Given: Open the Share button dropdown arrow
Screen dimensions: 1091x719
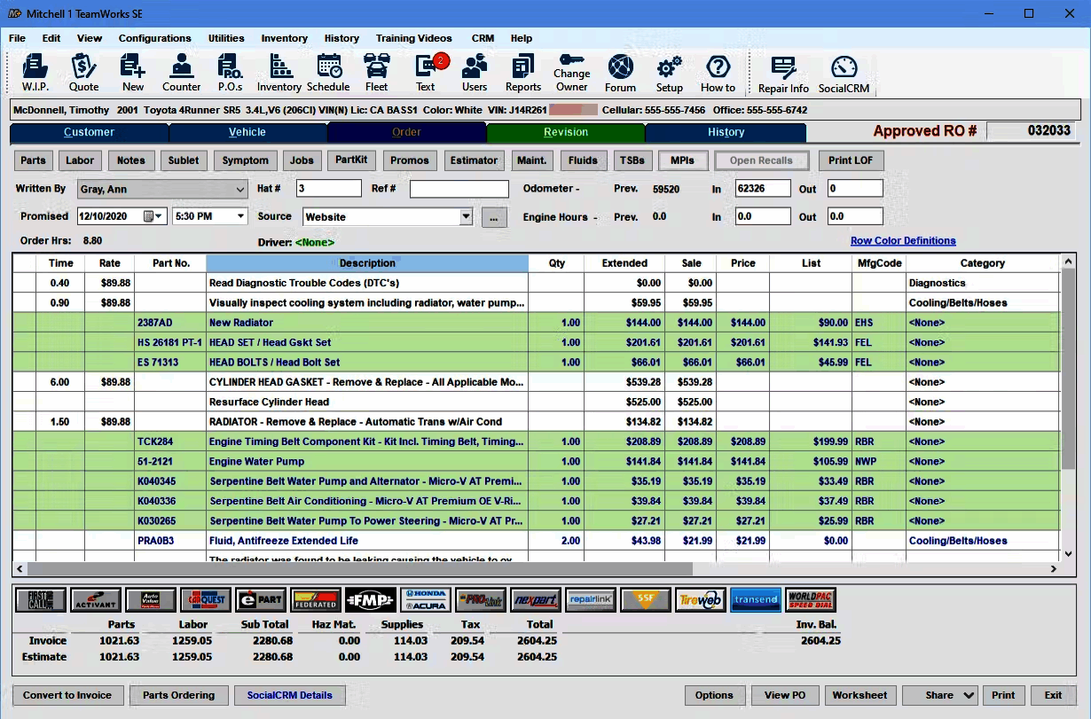Looking at the screenshot, I should click(969, 696).
